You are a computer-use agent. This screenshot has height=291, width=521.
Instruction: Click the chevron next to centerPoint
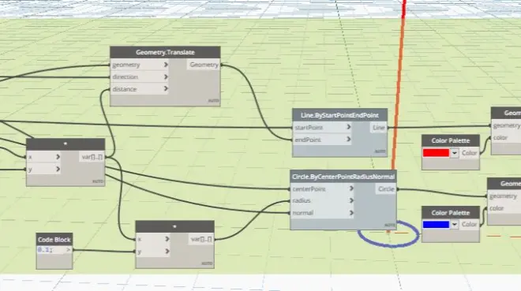351,188
